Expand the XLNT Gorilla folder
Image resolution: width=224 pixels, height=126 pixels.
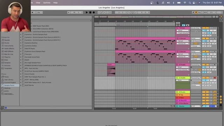[x=21, y=85]
